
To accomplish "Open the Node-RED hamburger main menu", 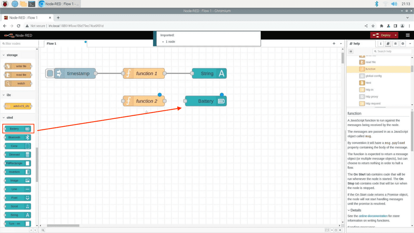I will (x=408, y=35).
